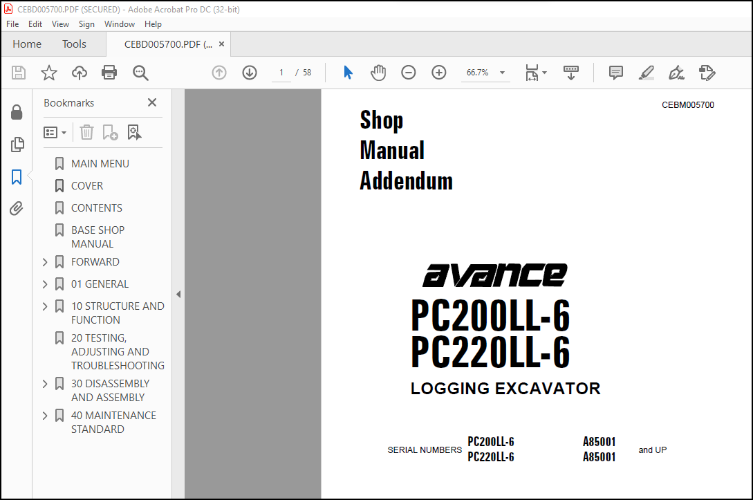This screenshot has width=753, height=500.
Task: Click the SERIAL NUMBERS label on page
Action: pyautogui.click(x=425, y=450)
